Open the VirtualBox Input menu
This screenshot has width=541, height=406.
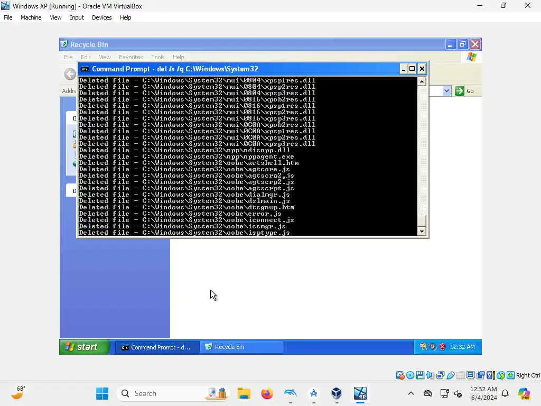pos(77,17)
